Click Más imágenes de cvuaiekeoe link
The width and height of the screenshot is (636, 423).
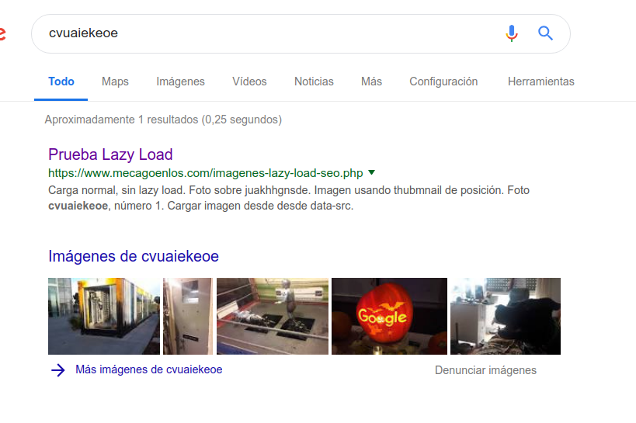(149, 369)
